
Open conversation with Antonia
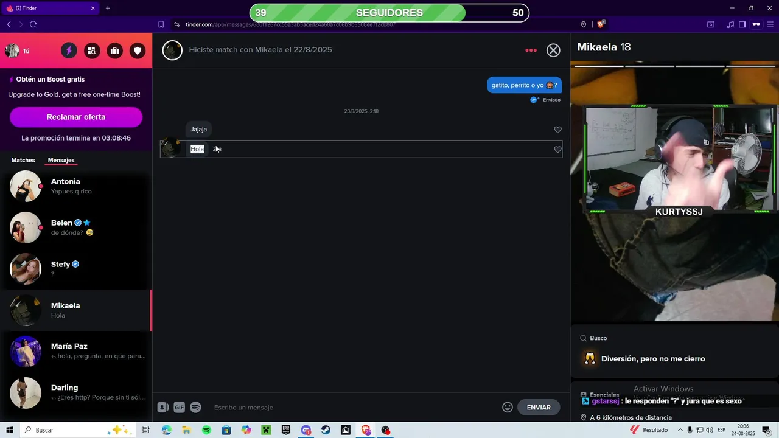76,186
